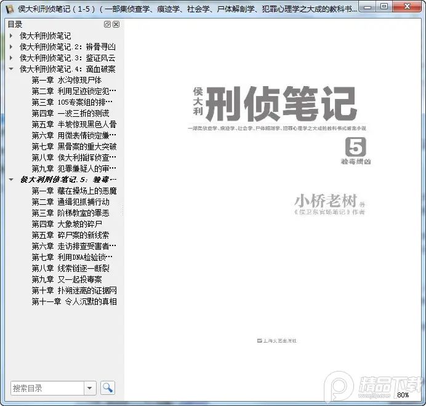Open chapter 第九章 犯罪嫌疑人的审…
The image size is (426, 406).
point(74,169)
